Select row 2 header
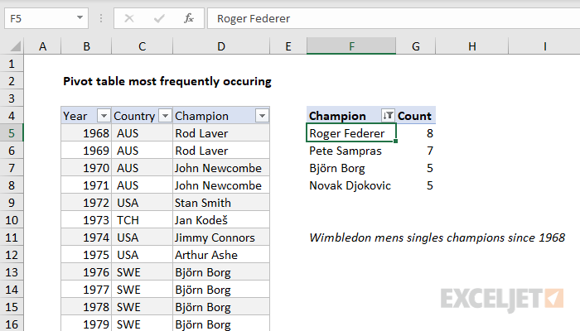580x331 pixels. coord(12,81)
